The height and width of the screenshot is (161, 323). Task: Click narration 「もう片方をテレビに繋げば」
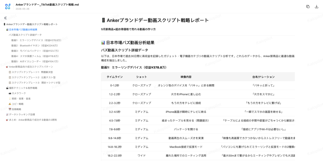263,103
